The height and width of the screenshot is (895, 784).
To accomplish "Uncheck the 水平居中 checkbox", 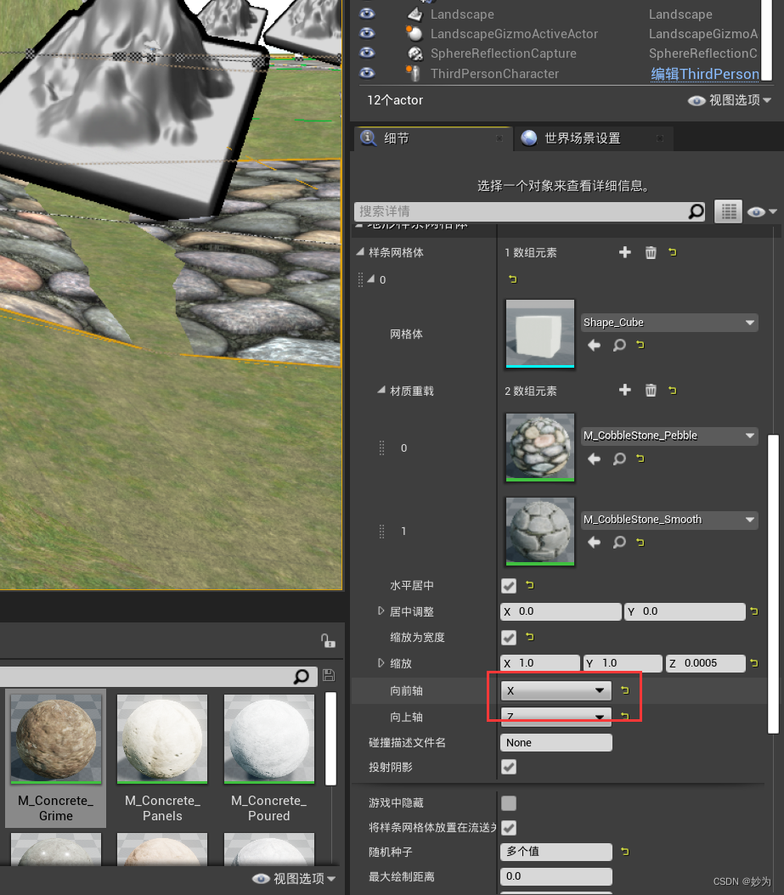I will coord(508,585).
